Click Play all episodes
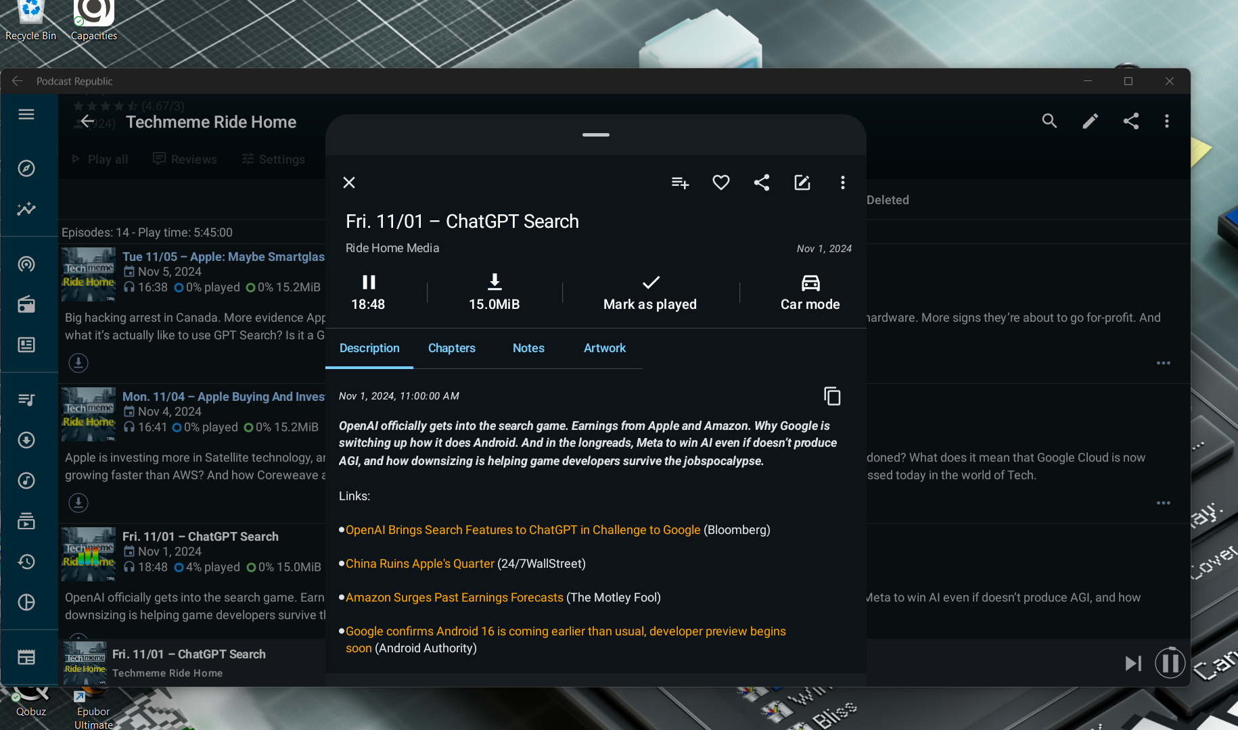Image resolution: width=1238 pixels, height=730 pixels. click(x=100, y=159)
